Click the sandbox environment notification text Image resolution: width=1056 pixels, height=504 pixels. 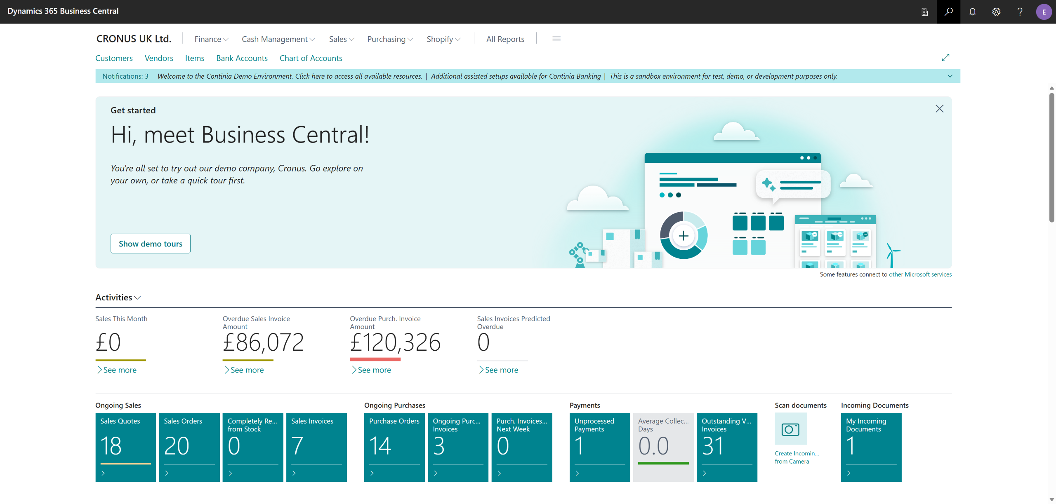coord(724,76)
